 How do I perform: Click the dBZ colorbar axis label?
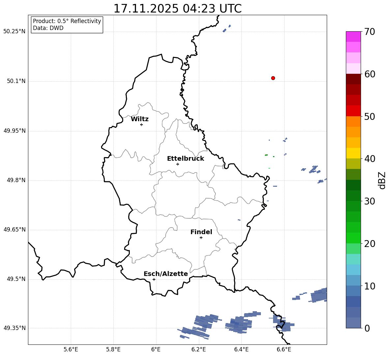click(x=382, y=180)
